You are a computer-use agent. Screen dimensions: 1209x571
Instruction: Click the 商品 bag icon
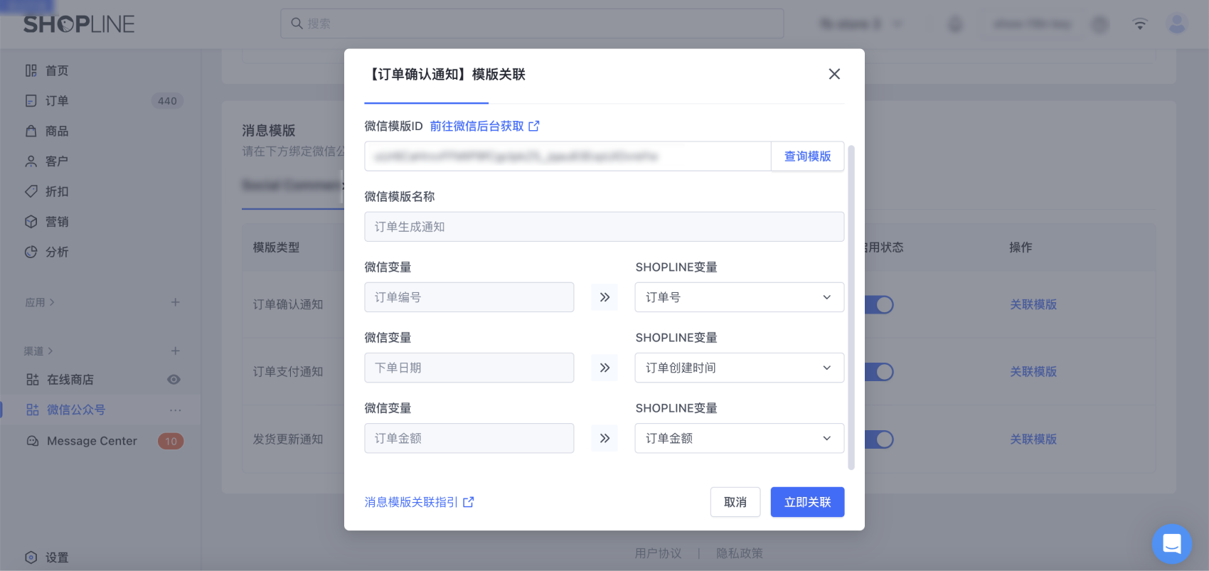click(31, 131)
